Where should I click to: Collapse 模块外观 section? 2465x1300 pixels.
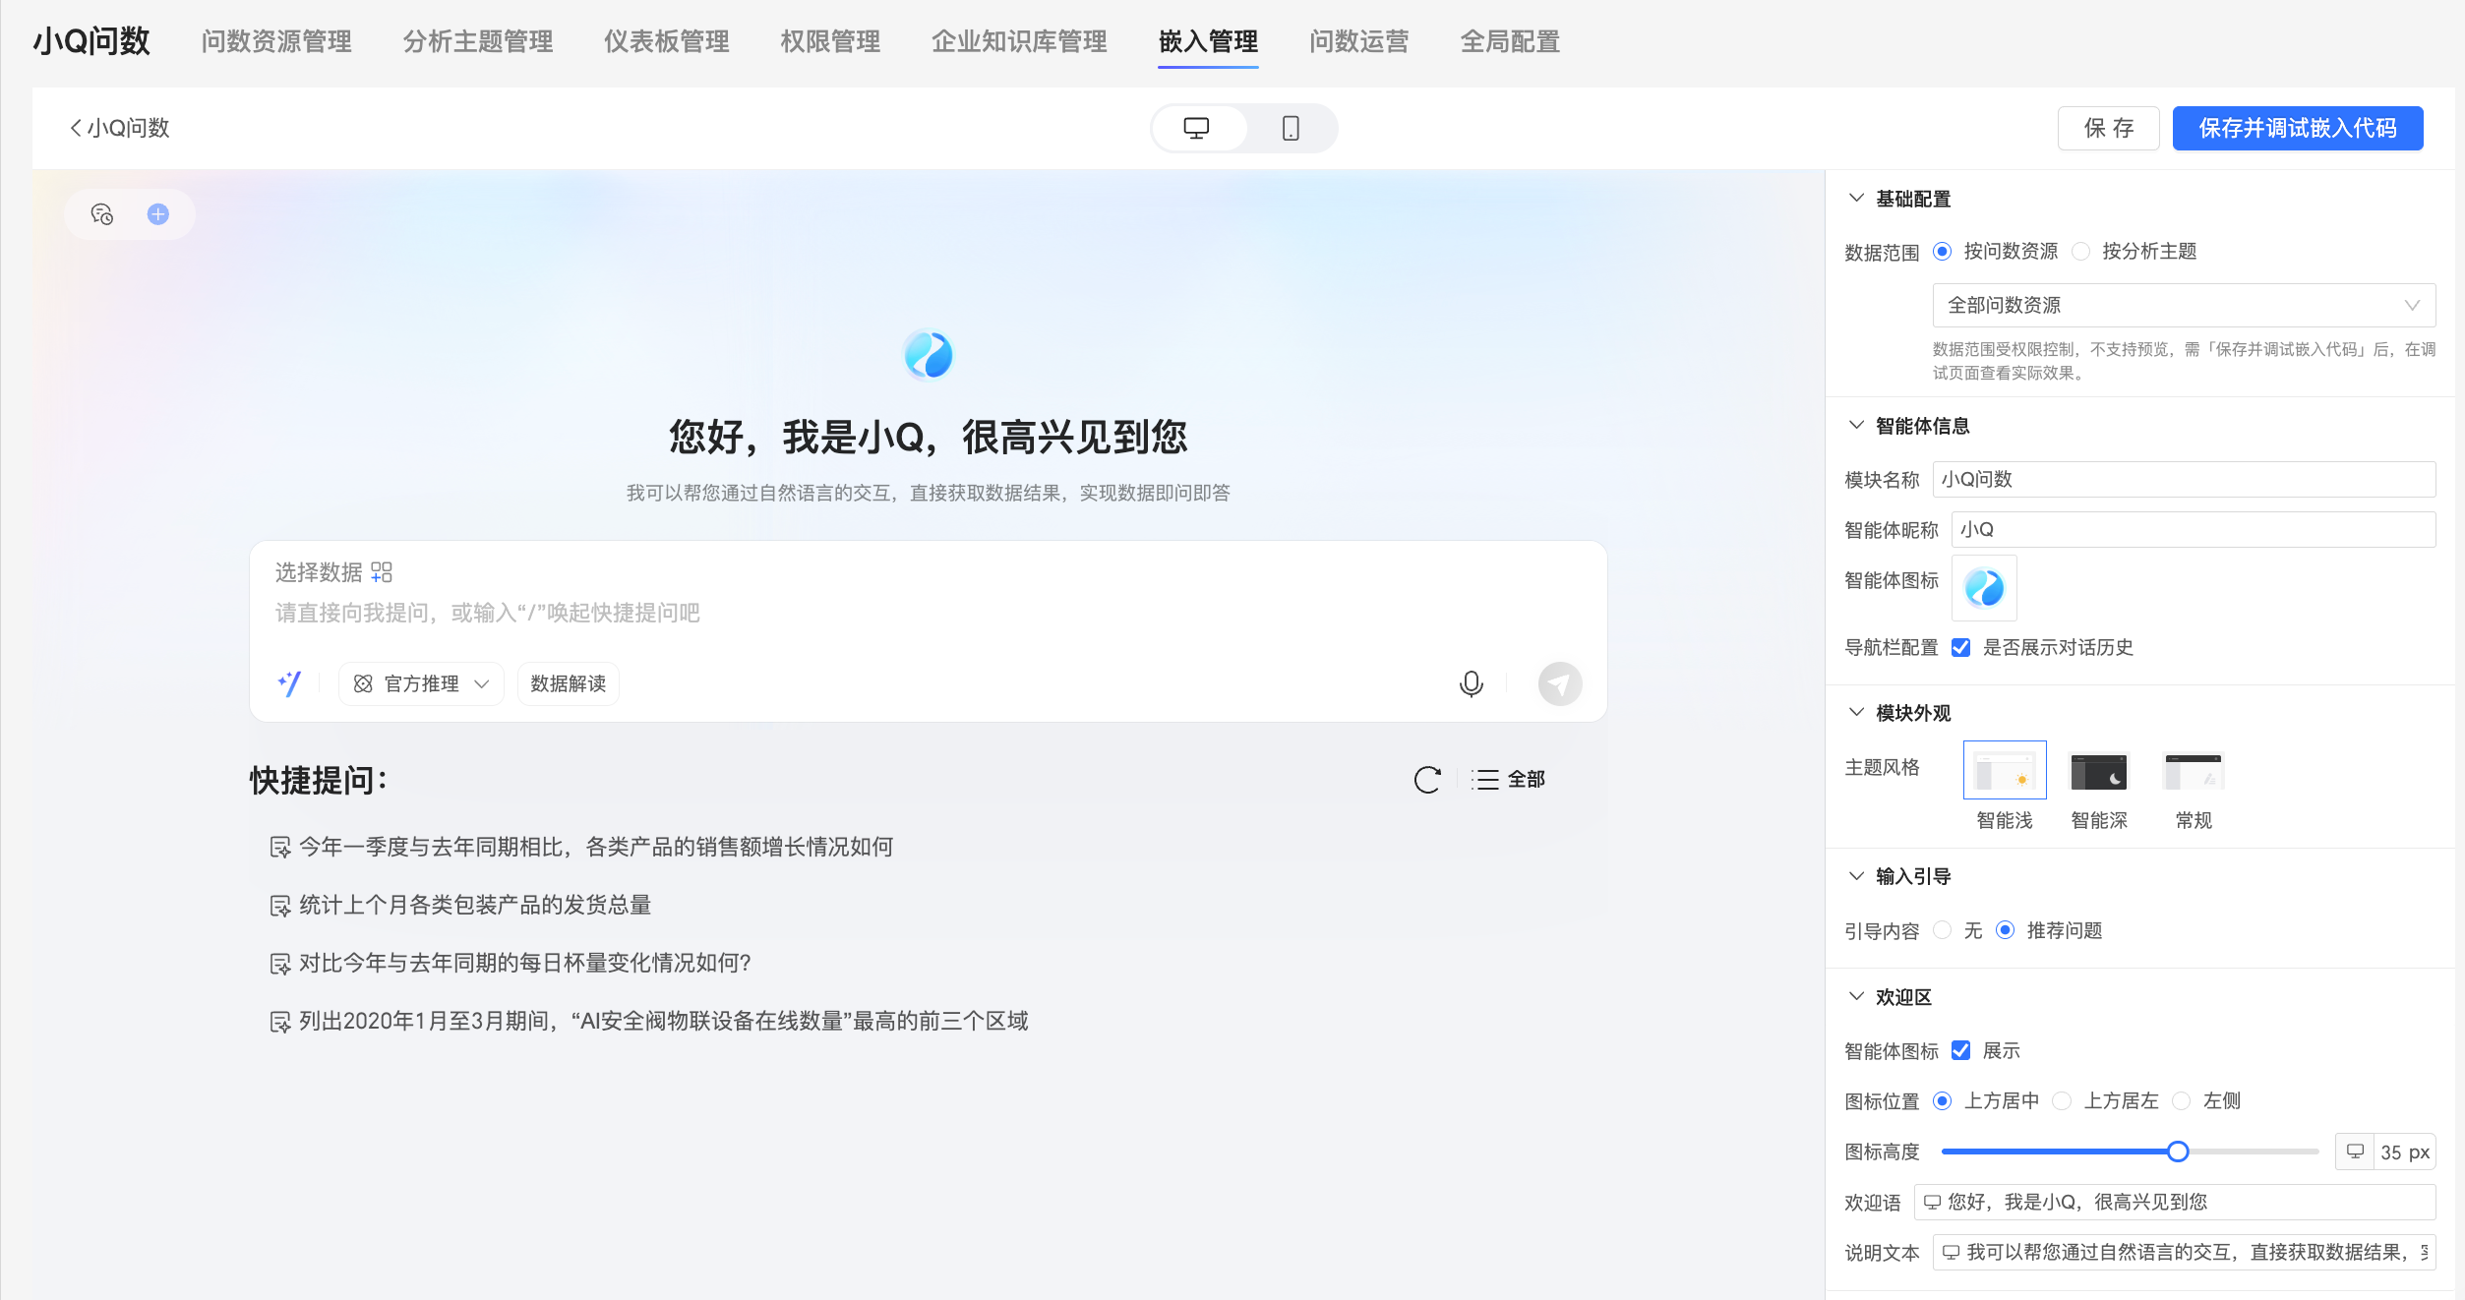pos(1856,712)
